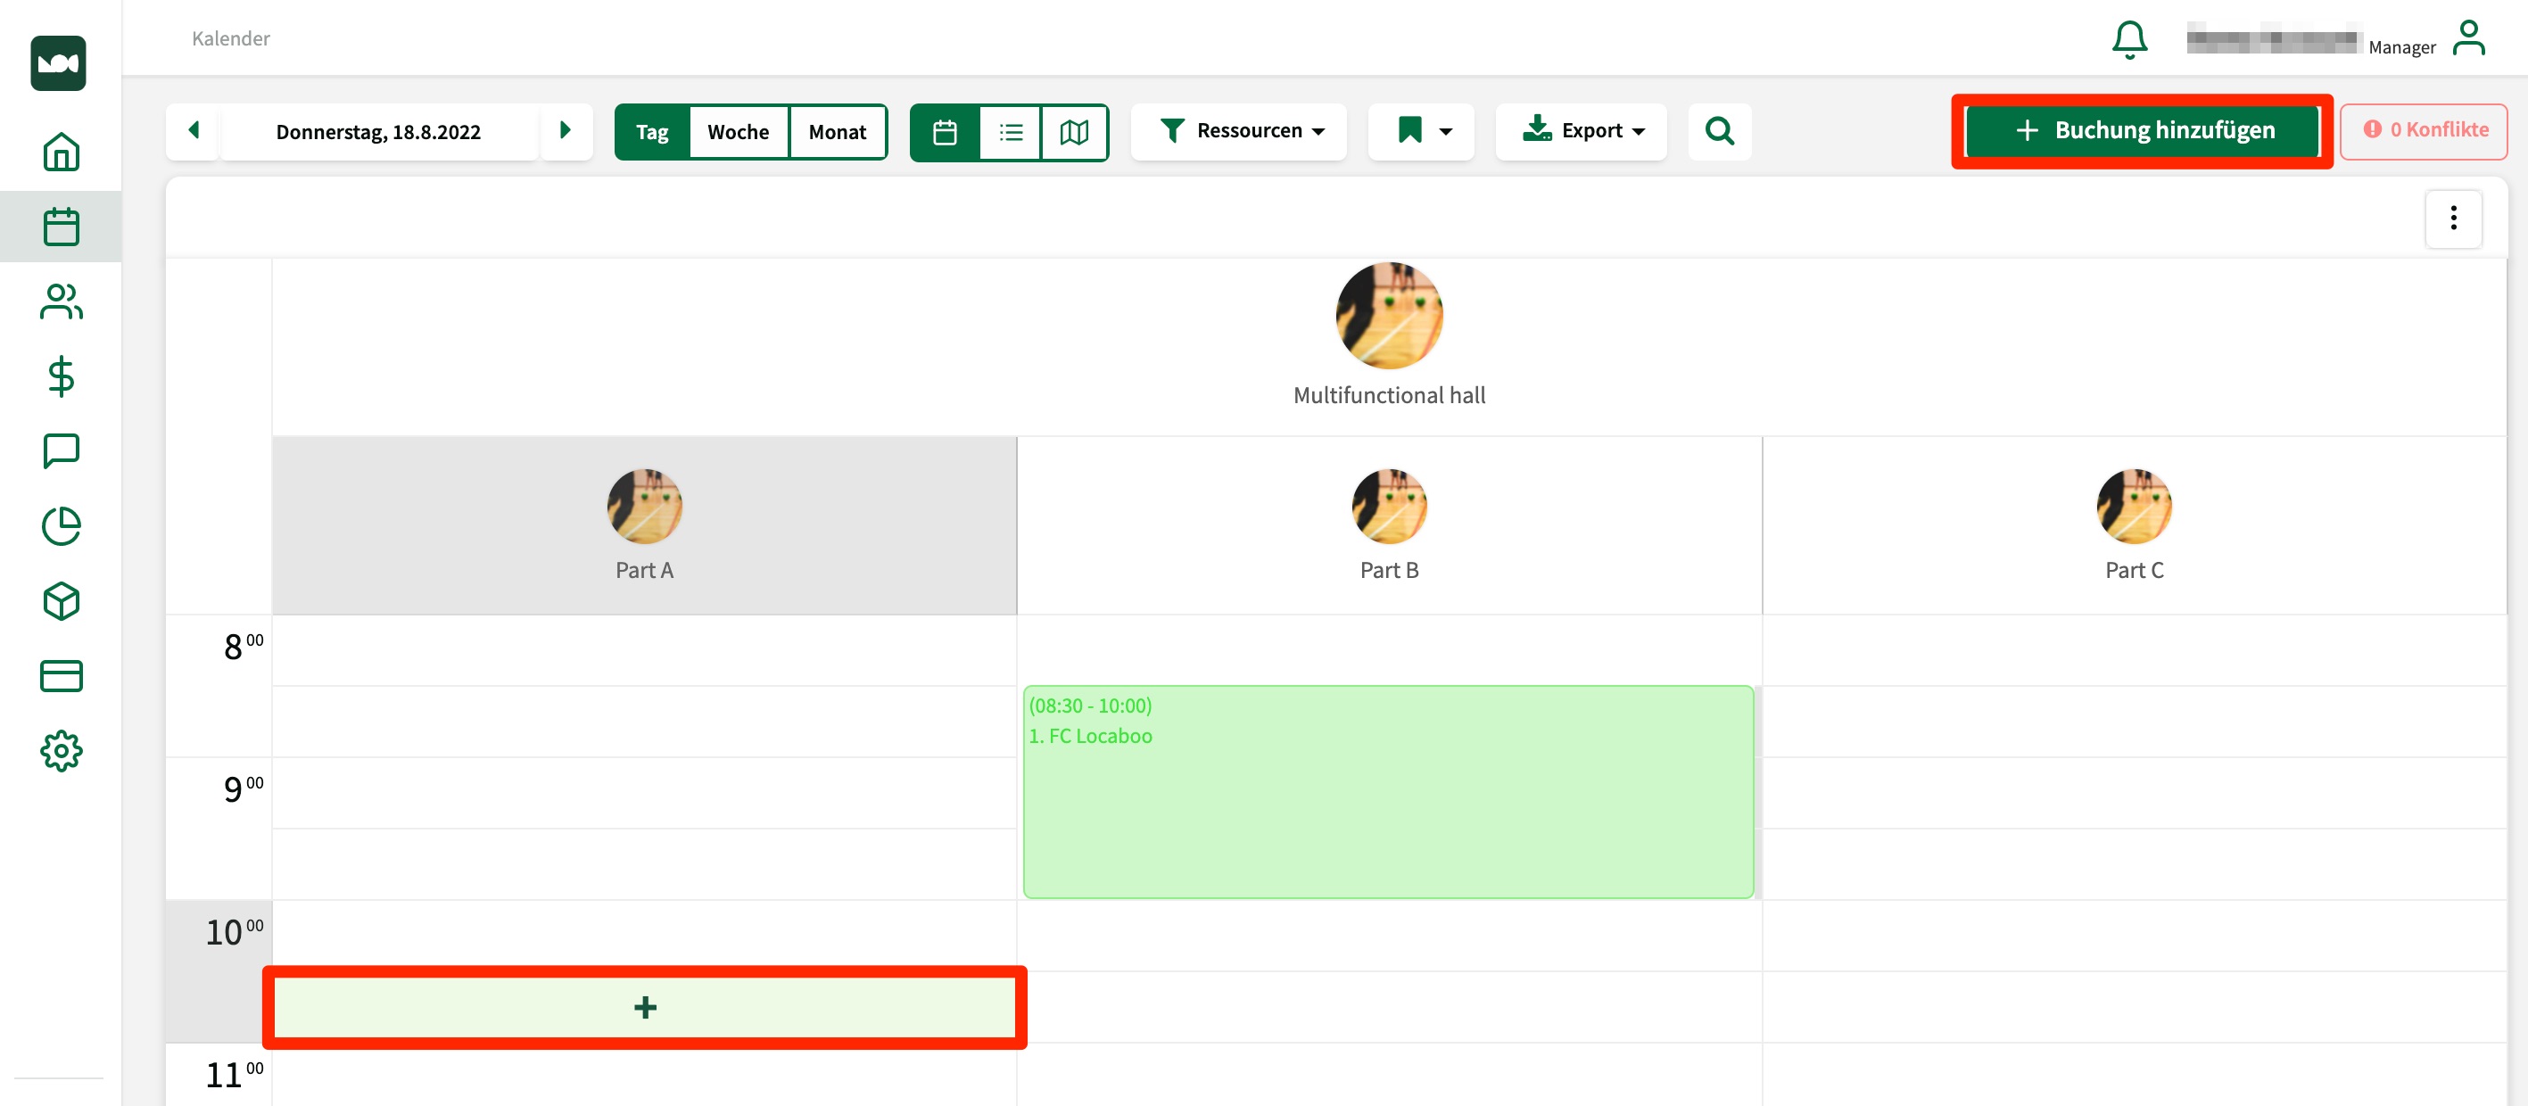Open the home dashboard sidebar icon
This screenshot has width=2528, height=1106.
point(61,153)
